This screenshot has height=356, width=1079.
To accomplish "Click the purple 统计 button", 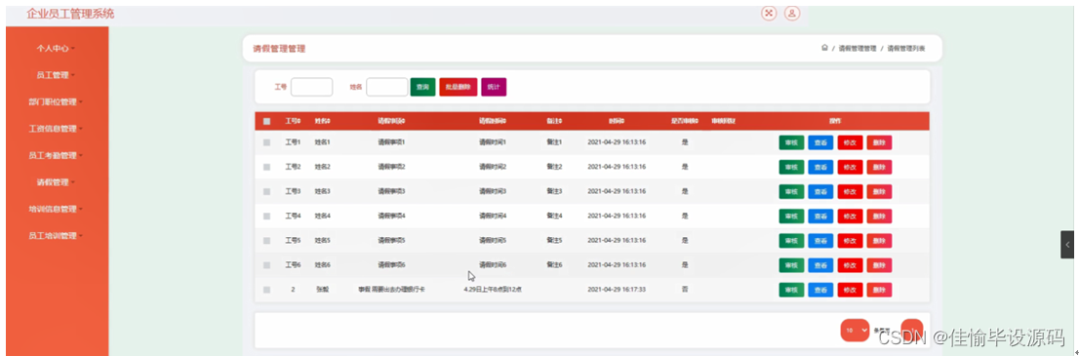I will pos(494,87).
